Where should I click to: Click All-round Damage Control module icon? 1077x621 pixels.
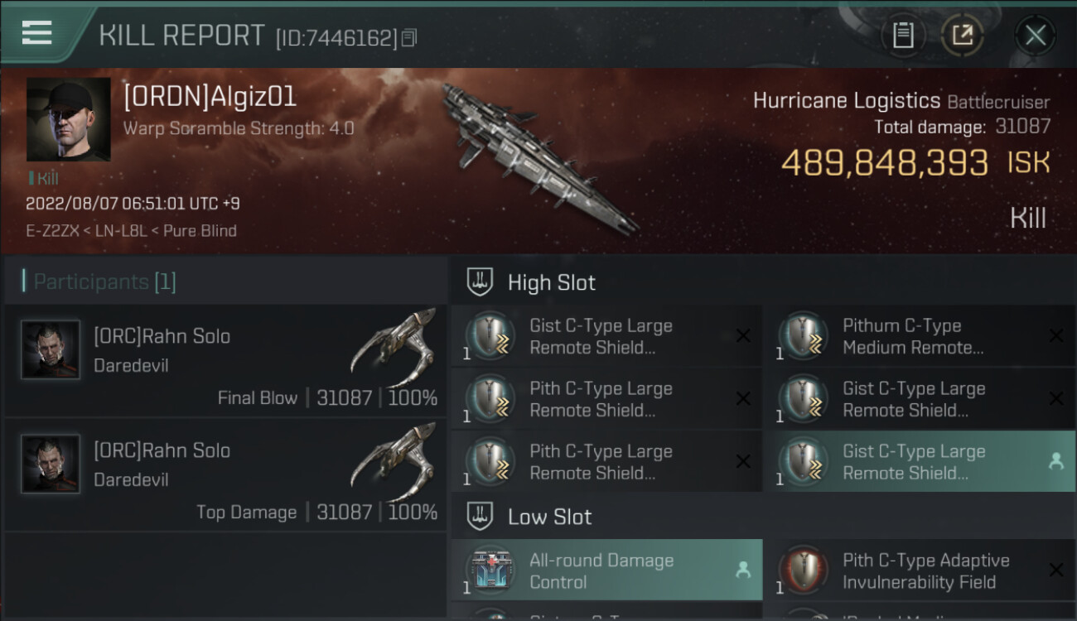(x=490, y=570)
